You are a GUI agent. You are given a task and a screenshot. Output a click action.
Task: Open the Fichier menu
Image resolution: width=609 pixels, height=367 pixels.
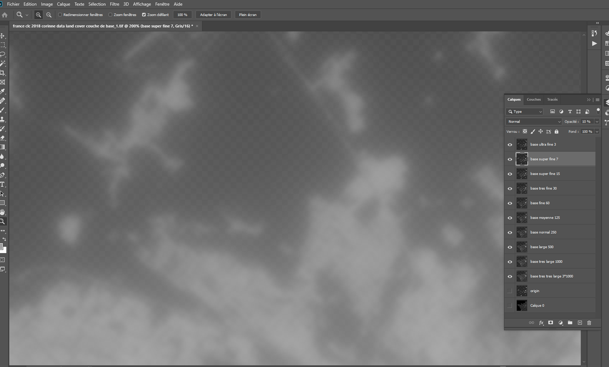coord(13,4)
